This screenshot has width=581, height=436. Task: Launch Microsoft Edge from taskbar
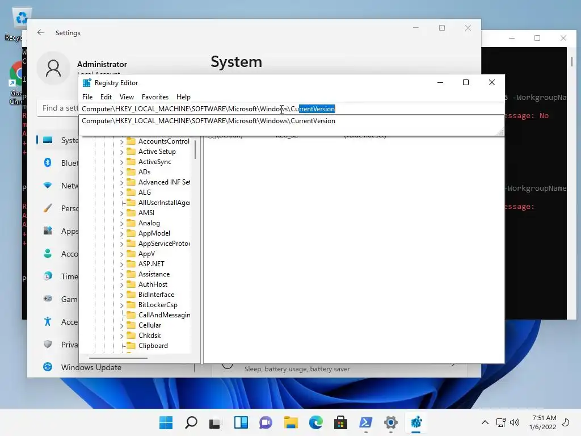pyautogui.click(x=315, y=422)
